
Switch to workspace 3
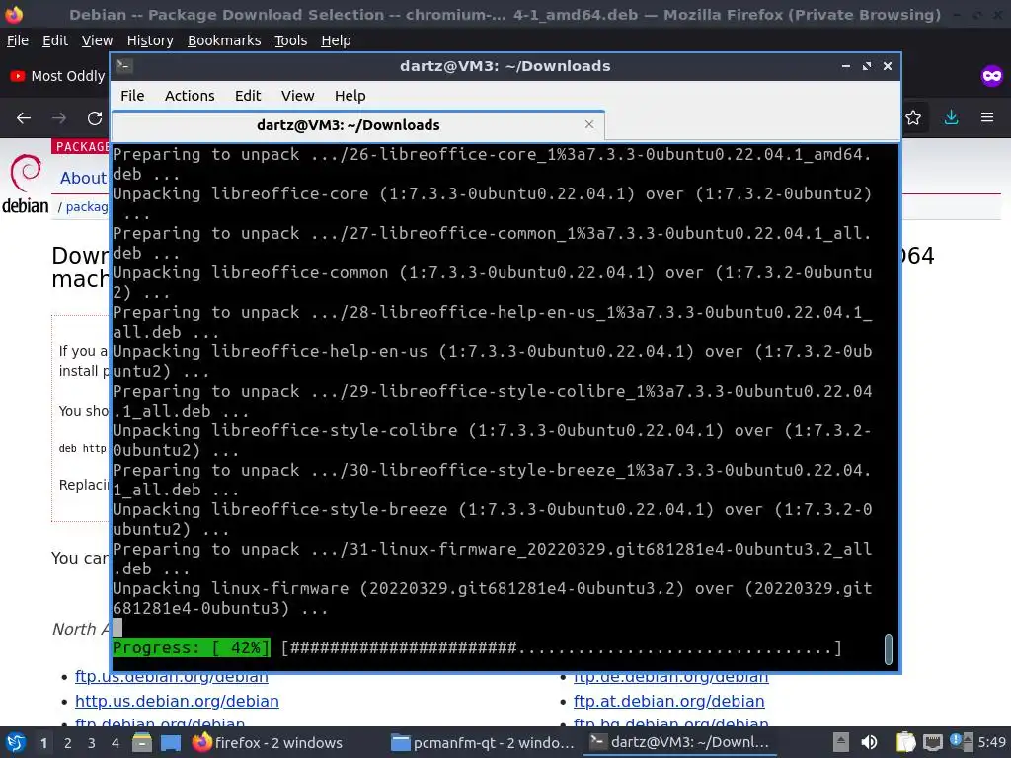[x=91, y=743]
